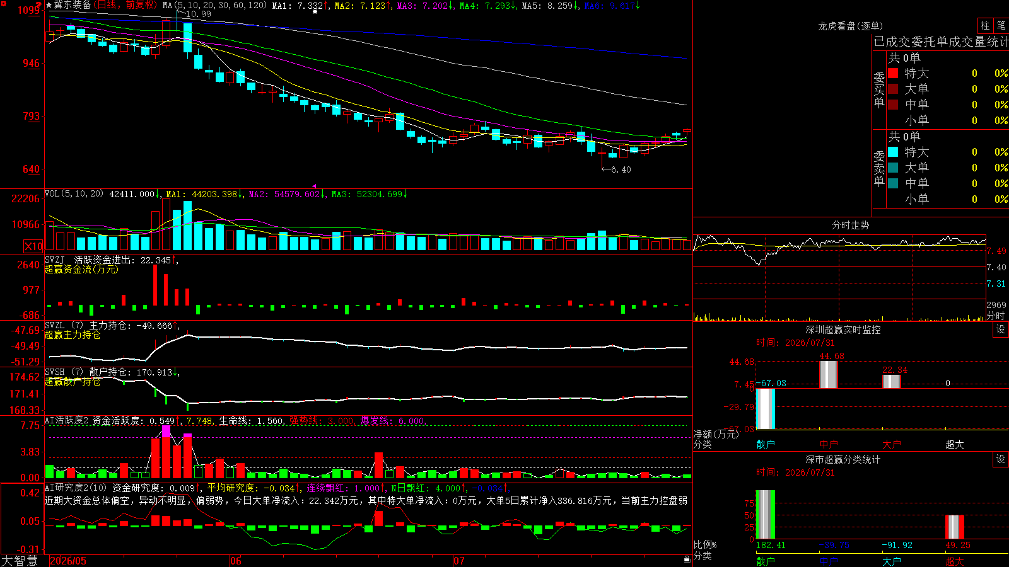Click the red 中户 label in 深圳超赢实时监控
Viewport: 1009px width, 567px height.
point(829,444)
